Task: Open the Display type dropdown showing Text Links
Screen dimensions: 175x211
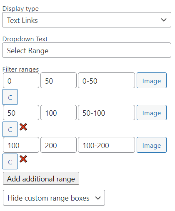Action: pyautogui.click(x=87, y=20)
